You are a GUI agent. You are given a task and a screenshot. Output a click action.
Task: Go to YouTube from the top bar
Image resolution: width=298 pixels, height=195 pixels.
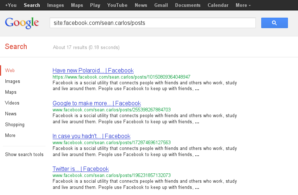(117, 5)
